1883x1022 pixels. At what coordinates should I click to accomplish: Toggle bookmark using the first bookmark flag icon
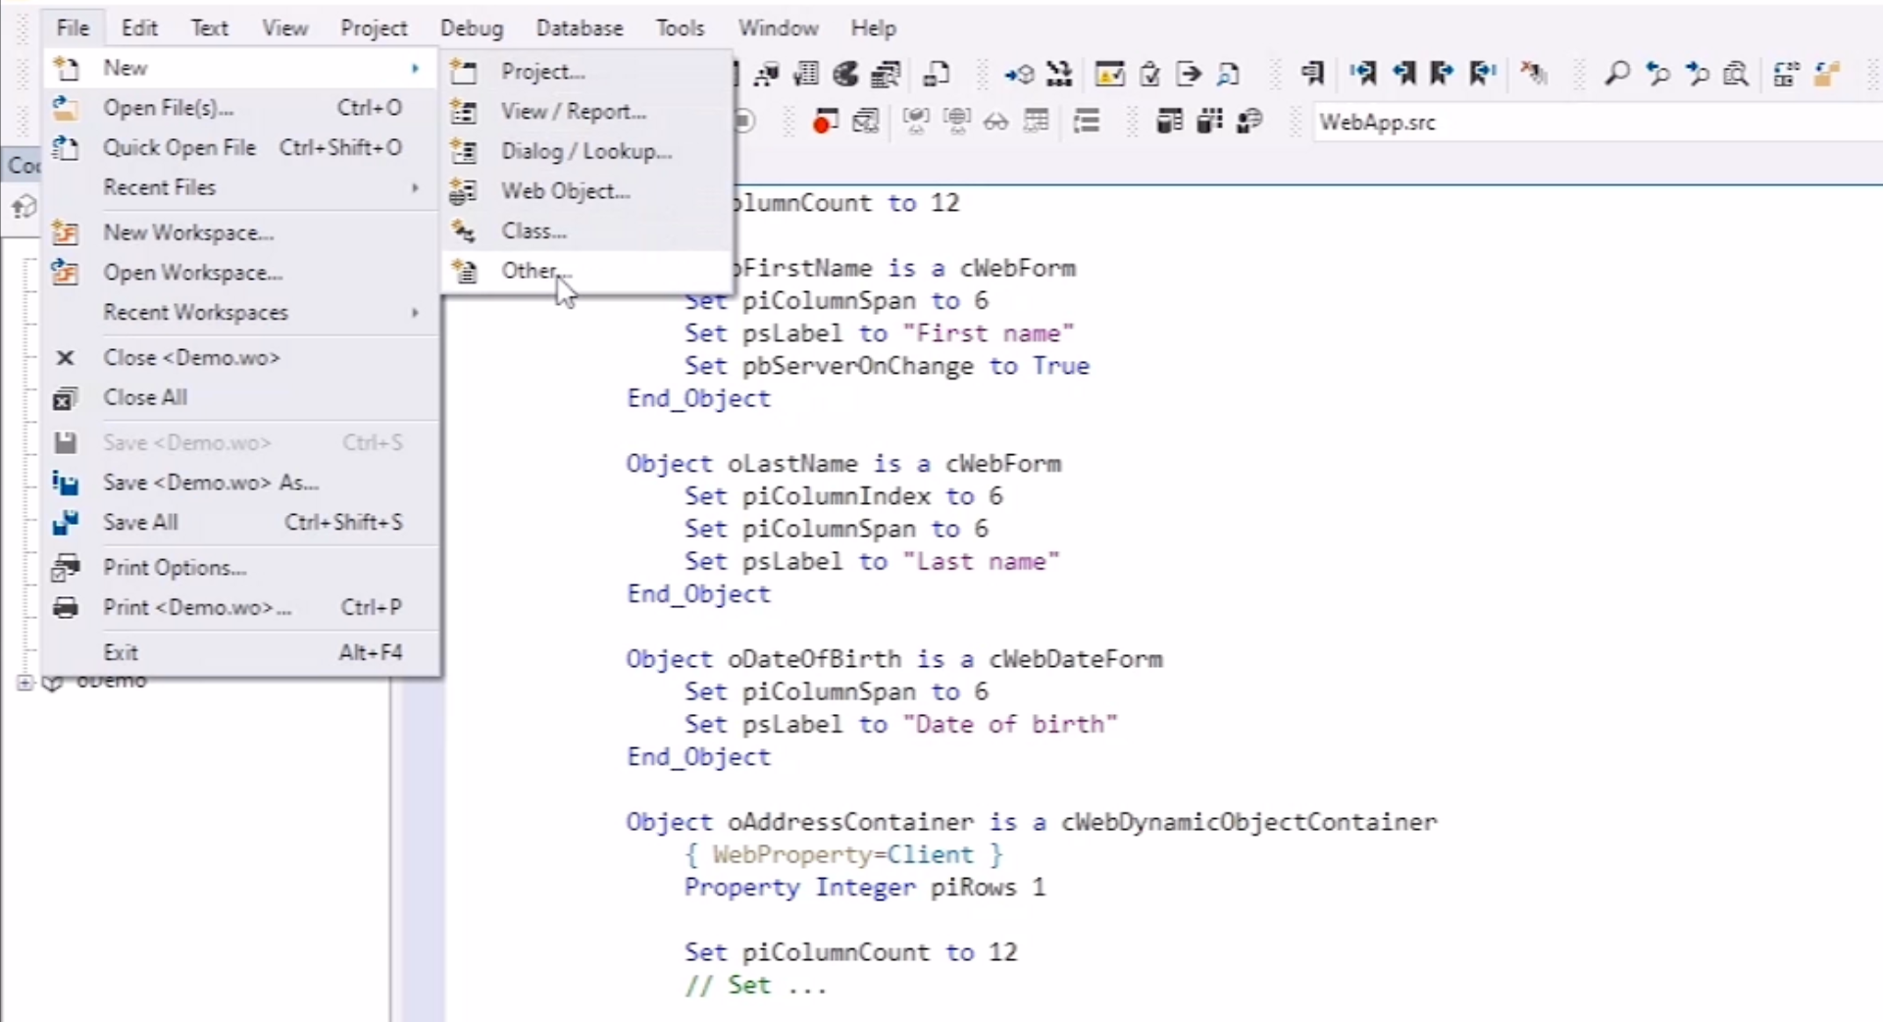1312,74
